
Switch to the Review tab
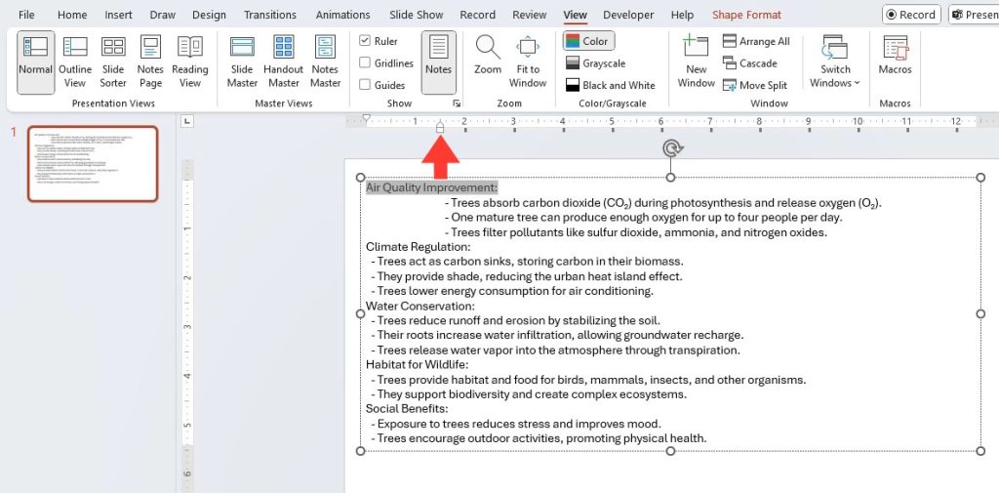point(530,15)
